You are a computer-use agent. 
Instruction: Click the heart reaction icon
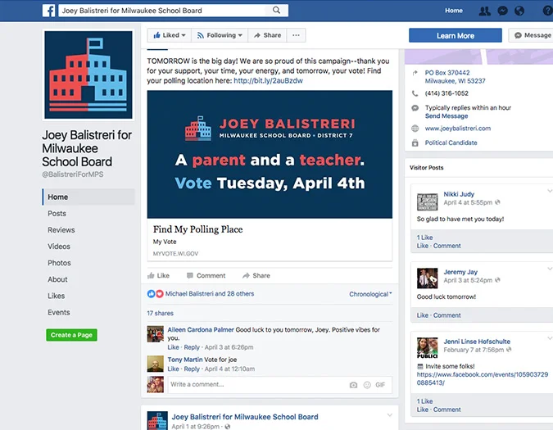[x=160, y=293]
